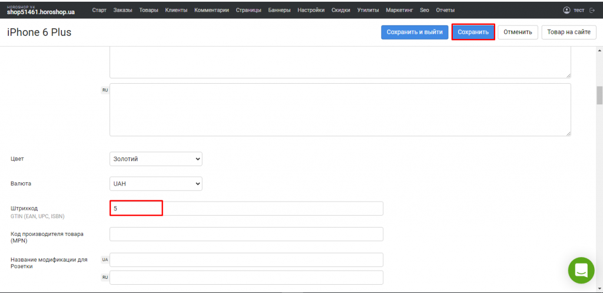Focus the Штрихкод input field
The image size is (603, 293).
(x=246, y=208)
